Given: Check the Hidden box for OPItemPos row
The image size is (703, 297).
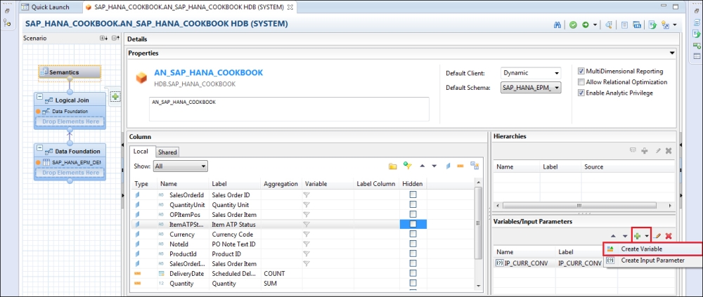Looking at the screenshot, I should 413,214.
